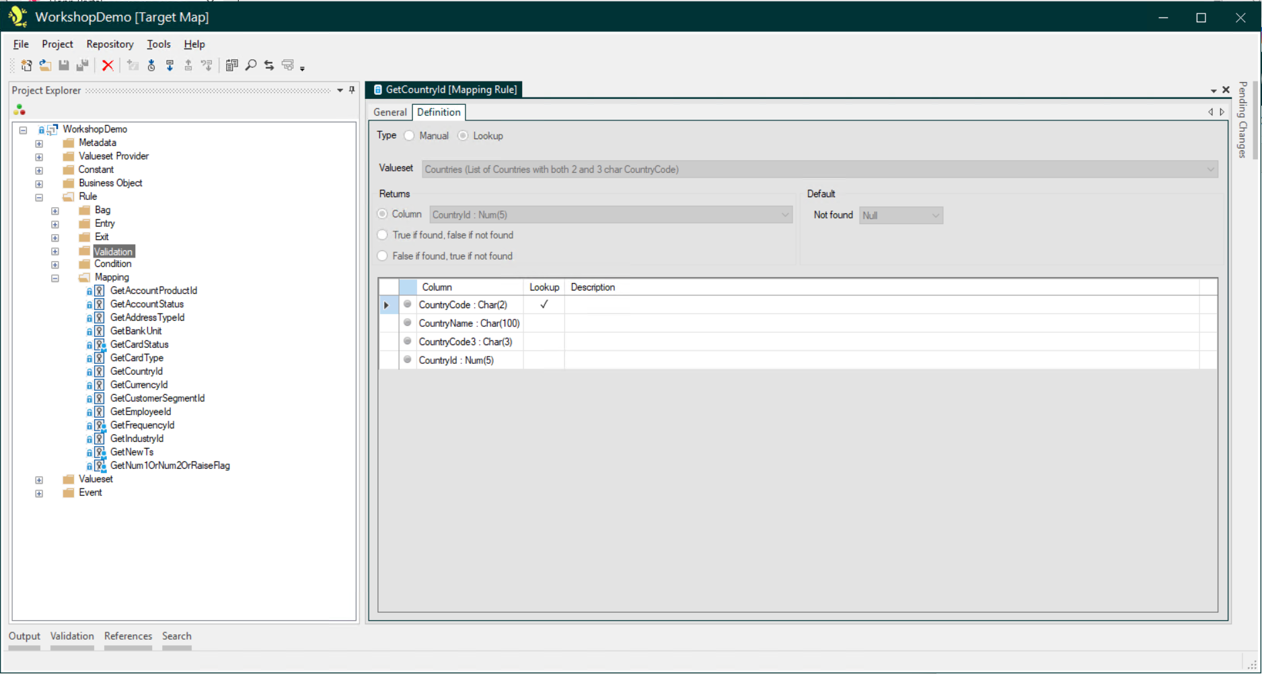Viewport: 1262px width, 674px height.
Task: Click the red X delete icon
Action: [x=108, y=65]
